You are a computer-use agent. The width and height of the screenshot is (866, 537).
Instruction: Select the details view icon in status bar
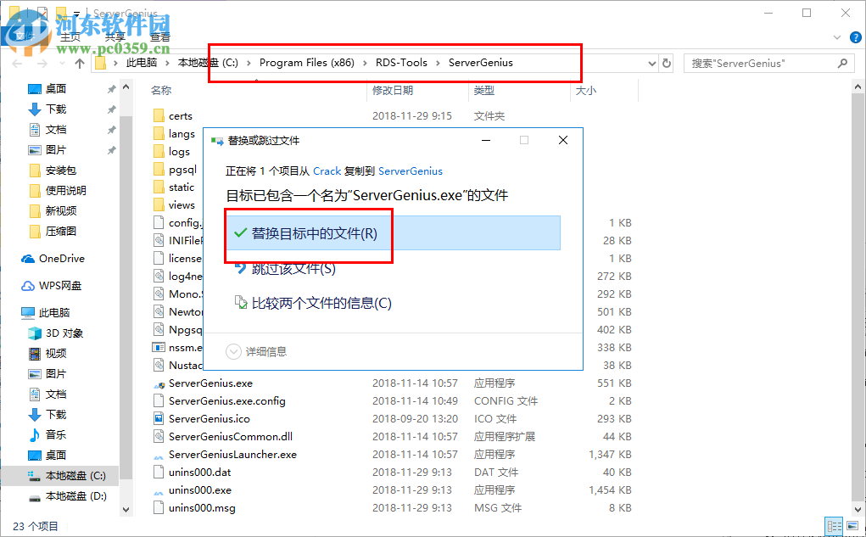tap(834, 526)
